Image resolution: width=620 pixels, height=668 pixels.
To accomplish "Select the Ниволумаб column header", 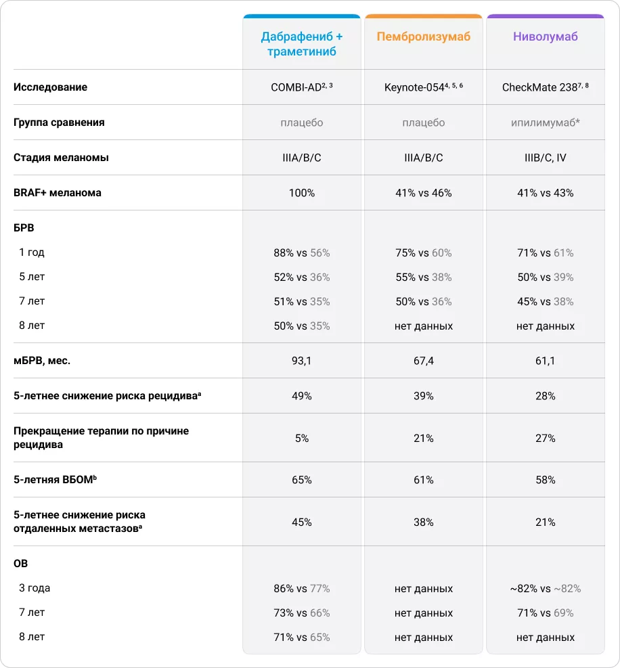I will 545,37.
